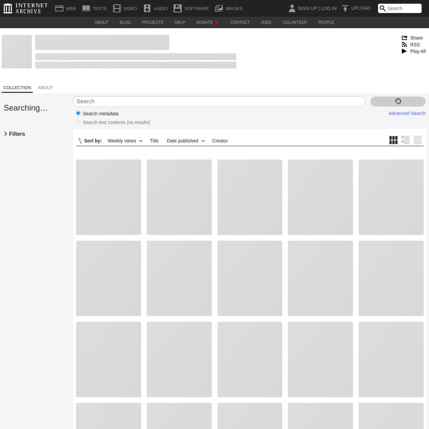Click the RSS text link

415,45
